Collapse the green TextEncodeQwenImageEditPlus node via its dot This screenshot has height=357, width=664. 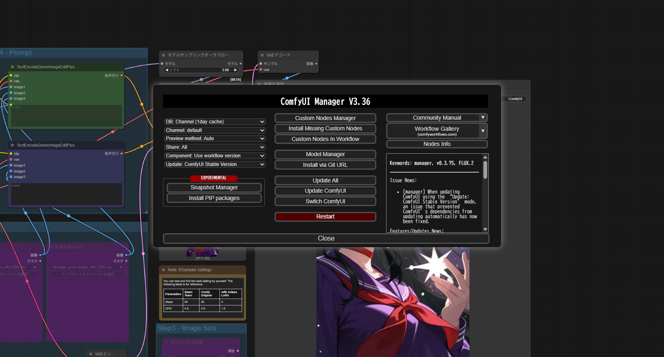pyautogui.click(x=12, y=67)
